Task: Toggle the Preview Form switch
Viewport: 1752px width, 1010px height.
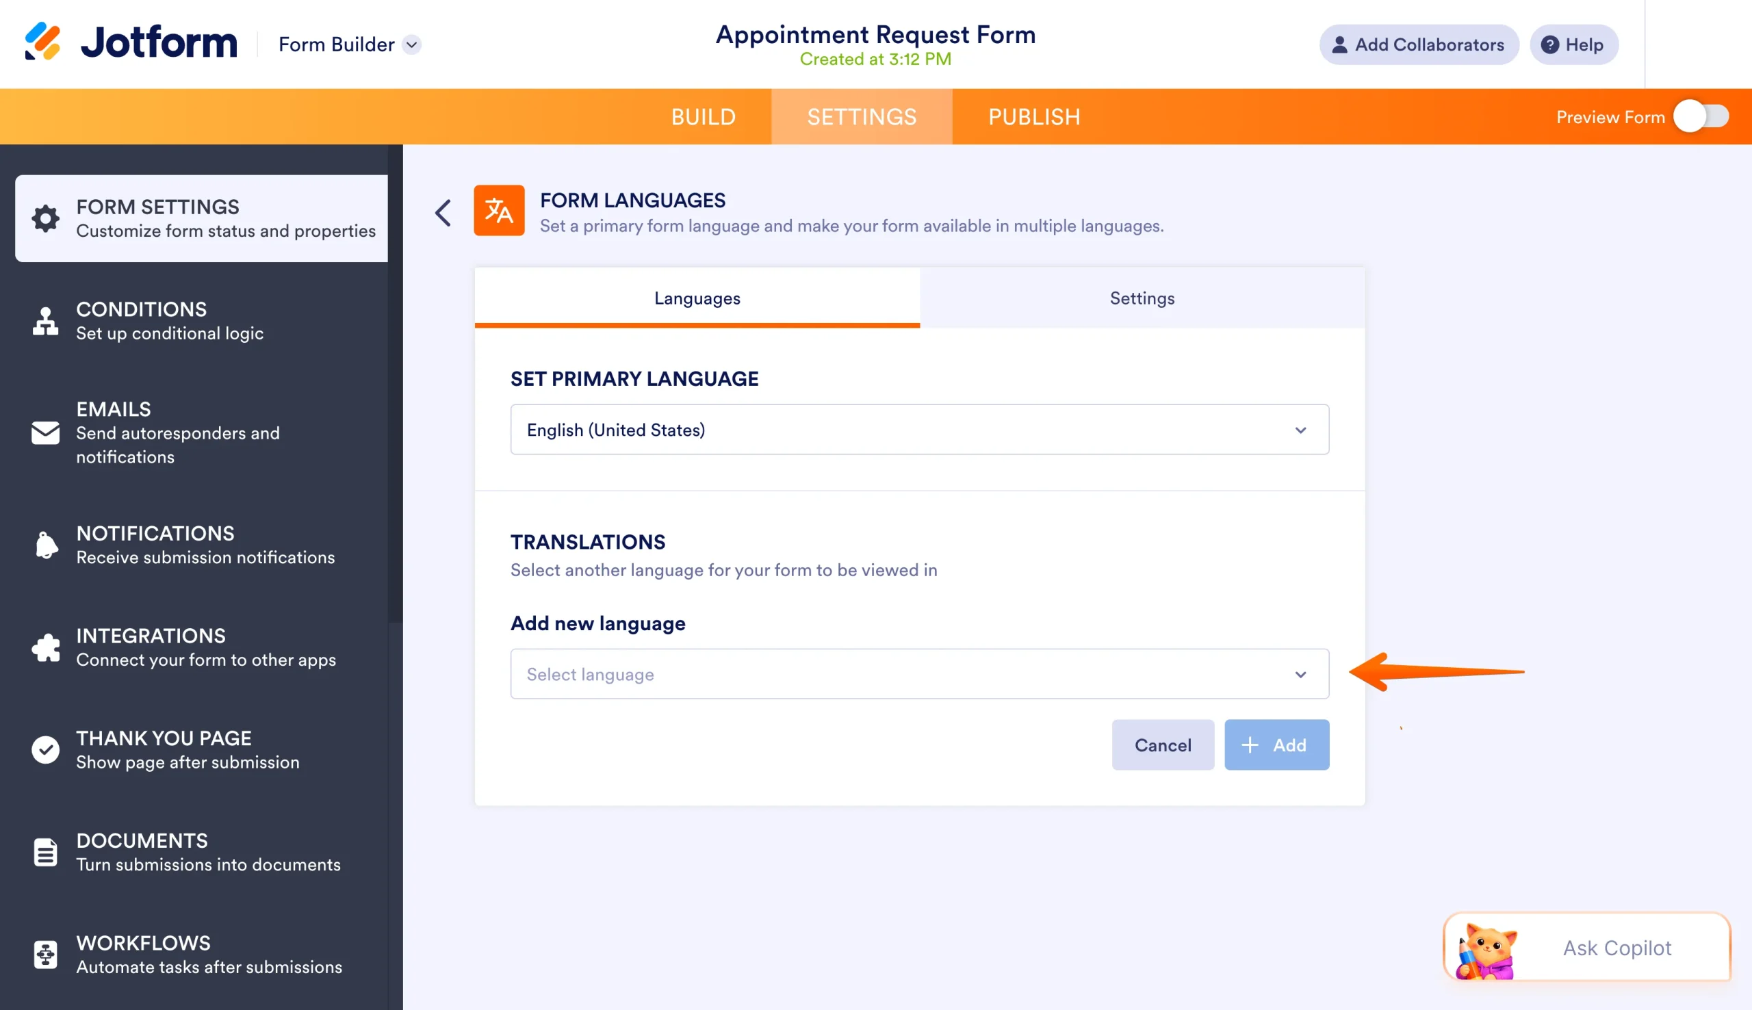Action: tap(1701, 116)
